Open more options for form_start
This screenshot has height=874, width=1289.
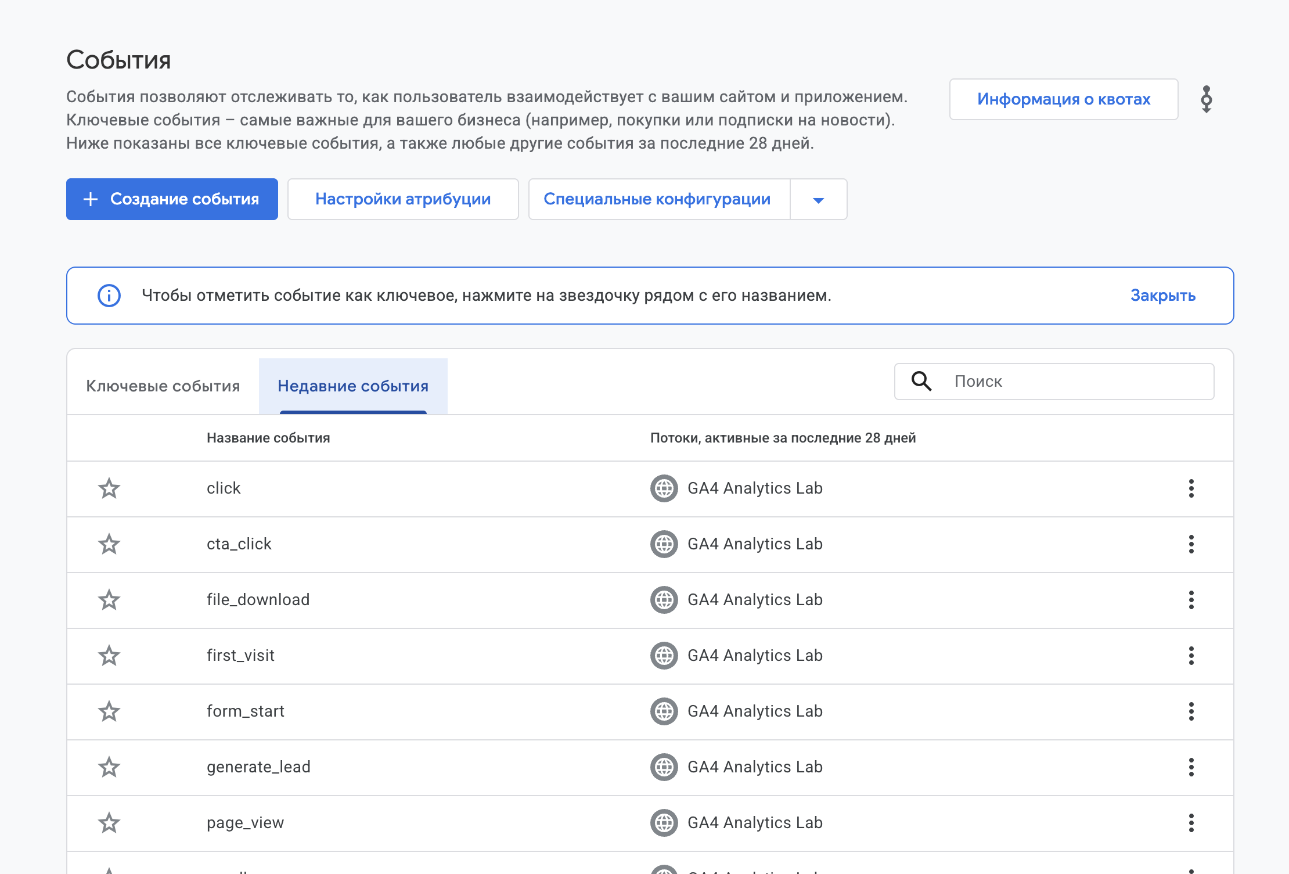point(1191,711)
